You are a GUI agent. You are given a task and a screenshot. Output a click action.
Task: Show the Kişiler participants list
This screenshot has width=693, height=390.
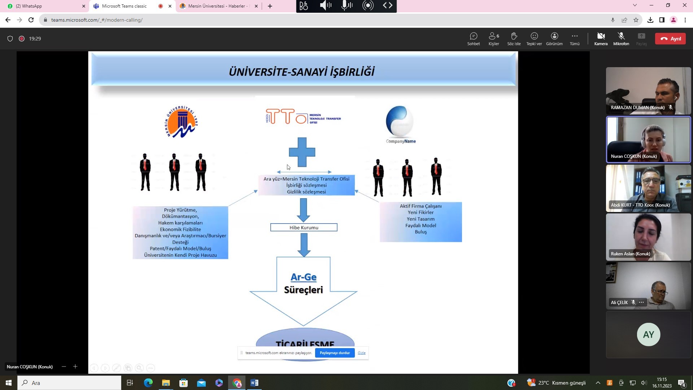[493, 39]
